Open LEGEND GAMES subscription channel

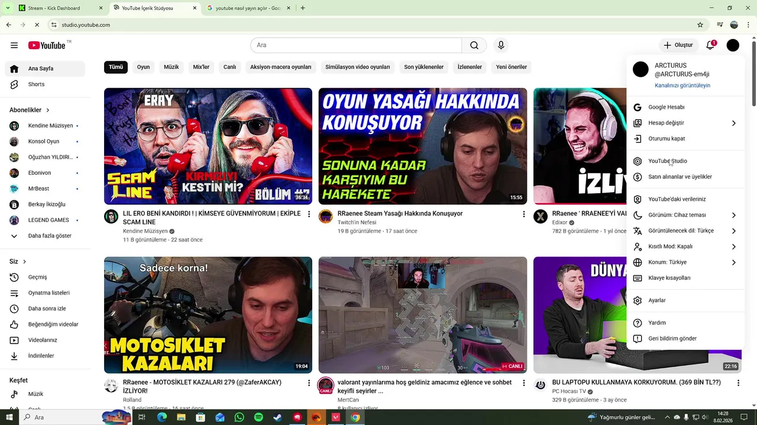45,220
